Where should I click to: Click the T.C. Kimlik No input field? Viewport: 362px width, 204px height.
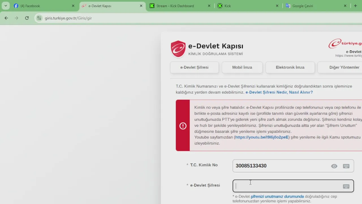[x=293, y=166]
